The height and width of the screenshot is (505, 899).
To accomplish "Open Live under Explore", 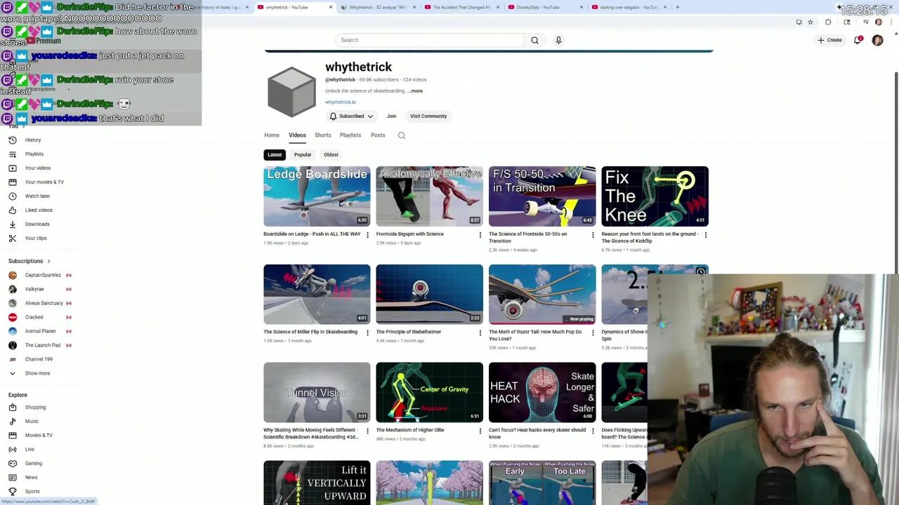I will pyautogui.click(x=29, y=449).
